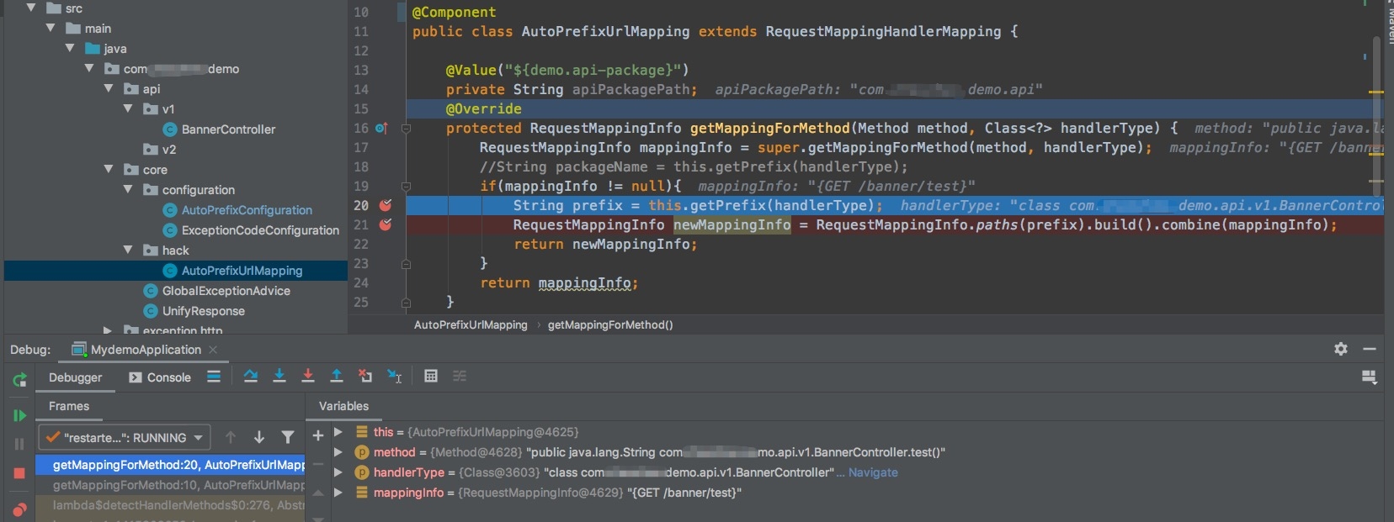Hide the Debug tool window
This screenshot has height=522, width=1394.
1370,349
